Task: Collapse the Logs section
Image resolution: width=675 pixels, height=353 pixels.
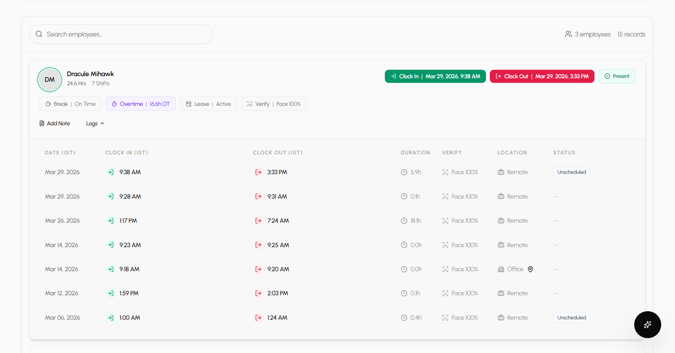Action: click(x=95, y=124)
